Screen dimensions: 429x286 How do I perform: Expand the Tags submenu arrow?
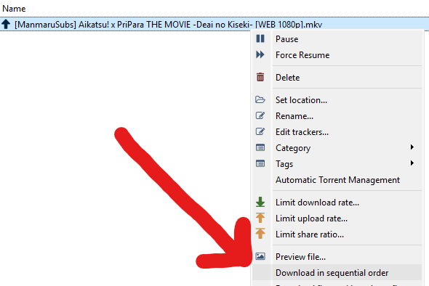click(x=412, y=163)
